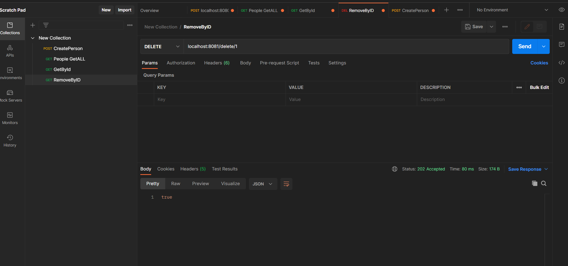Open the Environments sidebar panel

pyautogui.click(x=10, y=74)
